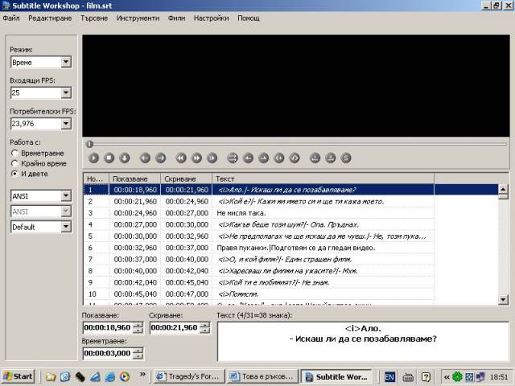Screen dimensions: 515x386
Task: Click the Показване field spinner arrows
Action: (x=139, y=327)
